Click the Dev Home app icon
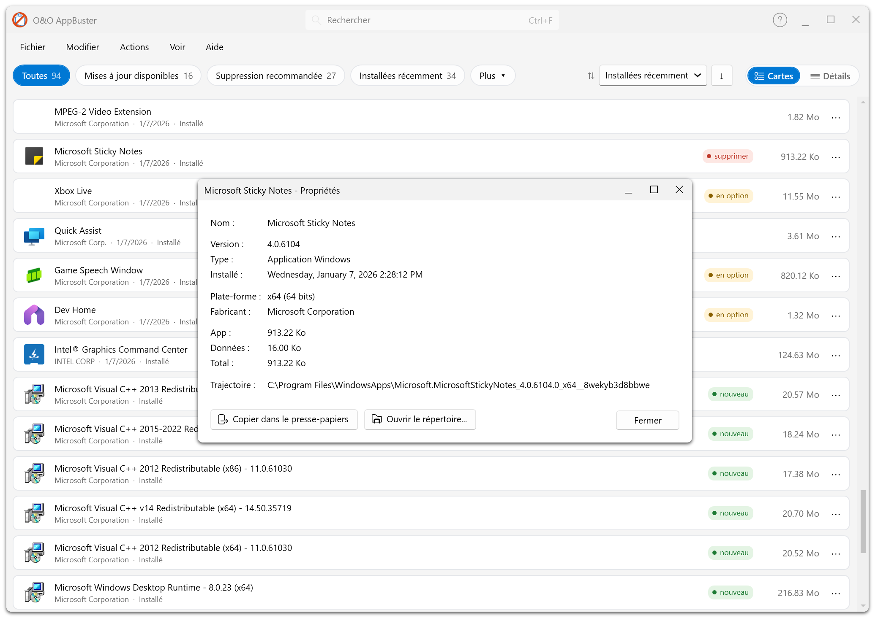 tap(34, 315)
